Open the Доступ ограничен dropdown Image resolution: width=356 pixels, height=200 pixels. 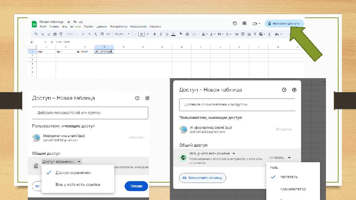pyautogui.click(x=62, y=162)
